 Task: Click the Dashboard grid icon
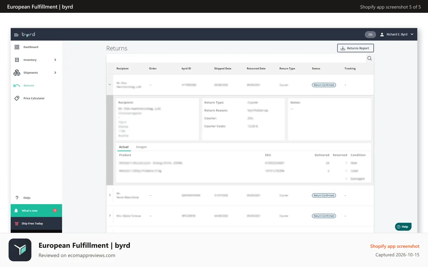click(17, 47)
